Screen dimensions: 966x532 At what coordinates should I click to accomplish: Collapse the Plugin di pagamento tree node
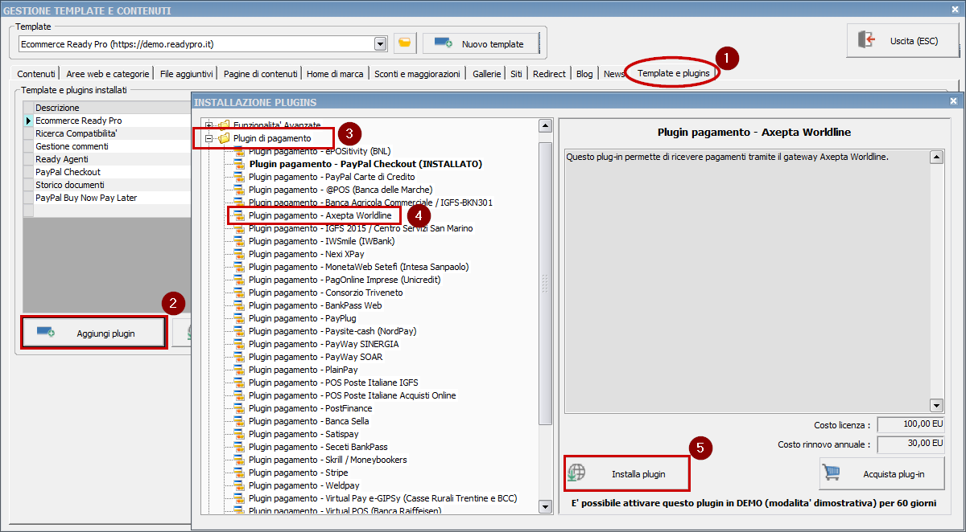pyautogui.click(x=208, y=137)
